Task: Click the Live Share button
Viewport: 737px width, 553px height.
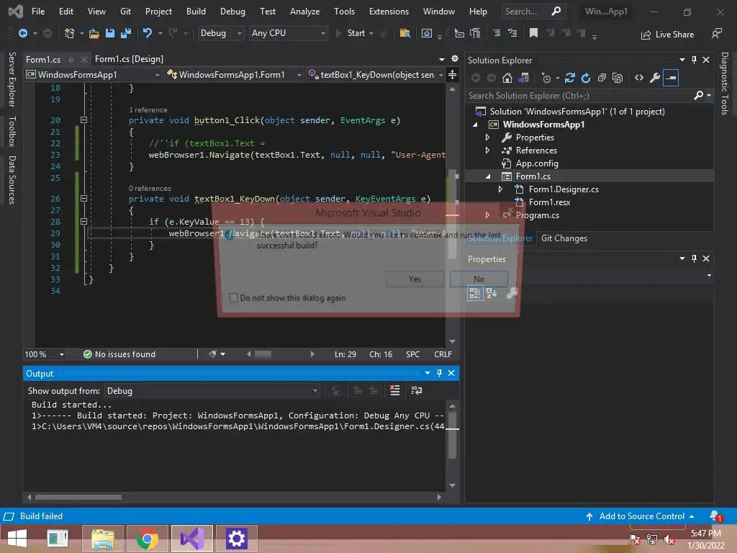Action: [667, 35]
